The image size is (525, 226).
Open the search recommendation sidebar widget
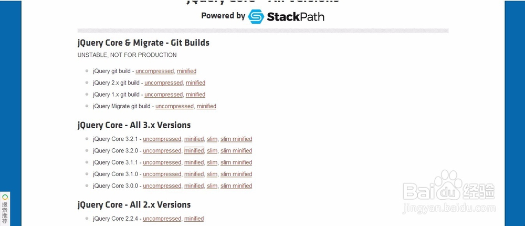coord(5,209)
